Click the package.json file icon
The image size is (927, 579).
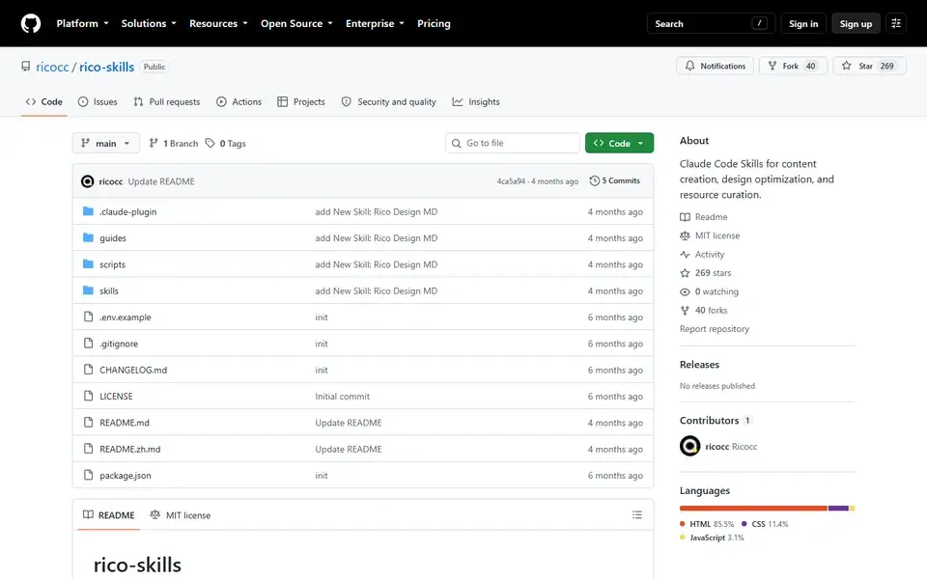88,475
